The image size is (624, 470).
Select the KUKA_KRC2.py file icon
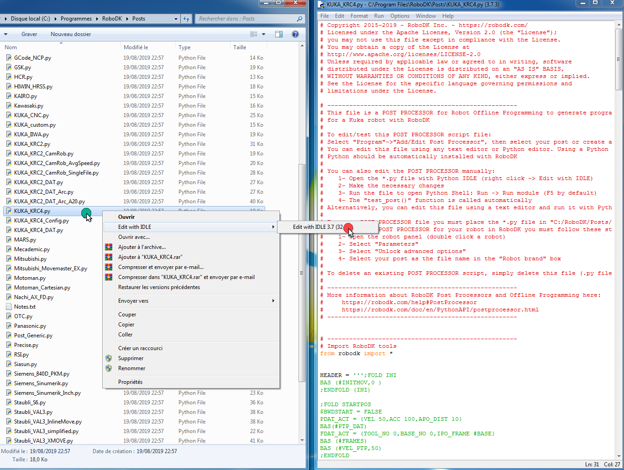(x=9, y=144)
